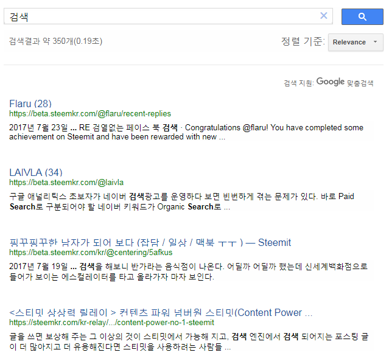
Task: Clear the search box with the X icon
Action: pos(323,16)
